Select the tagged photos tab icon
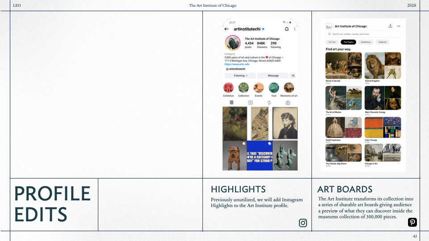 point(288,103)
